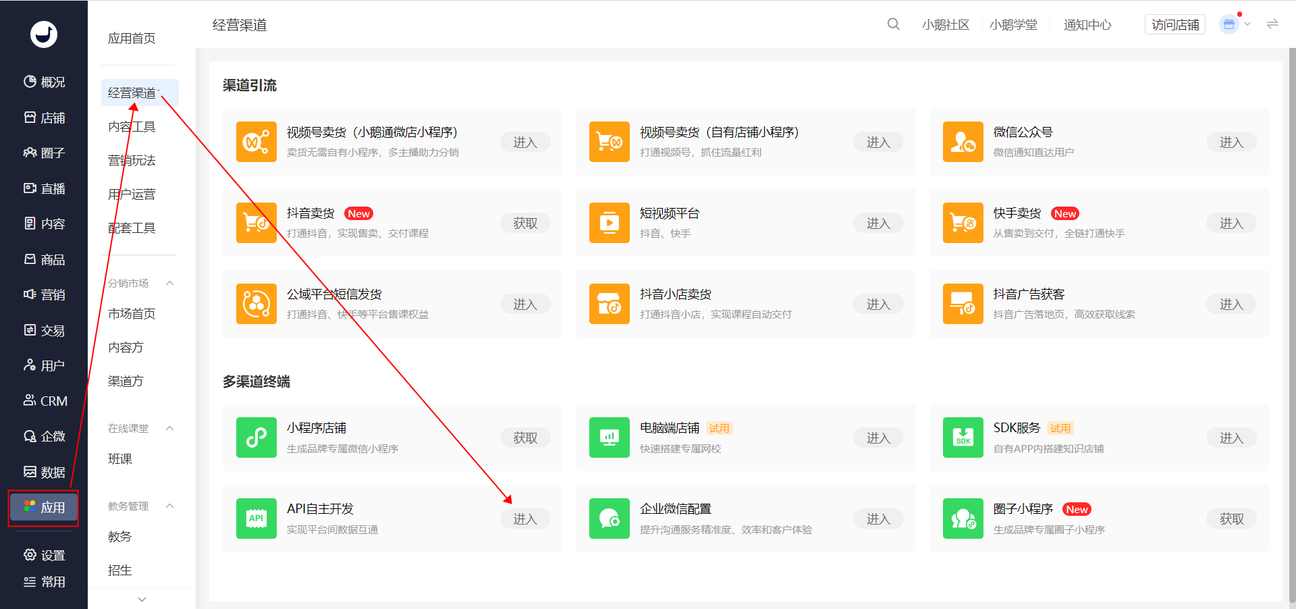Image resolution: width=1296 pixels, height=609 pixels.
Task: Click the Xiaoe-tech logo icon
Action: point(44,34)
